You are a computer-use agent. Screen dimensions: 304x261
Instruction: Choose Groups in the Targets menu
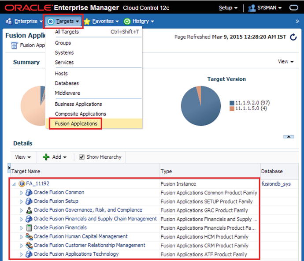pos(94,43)
